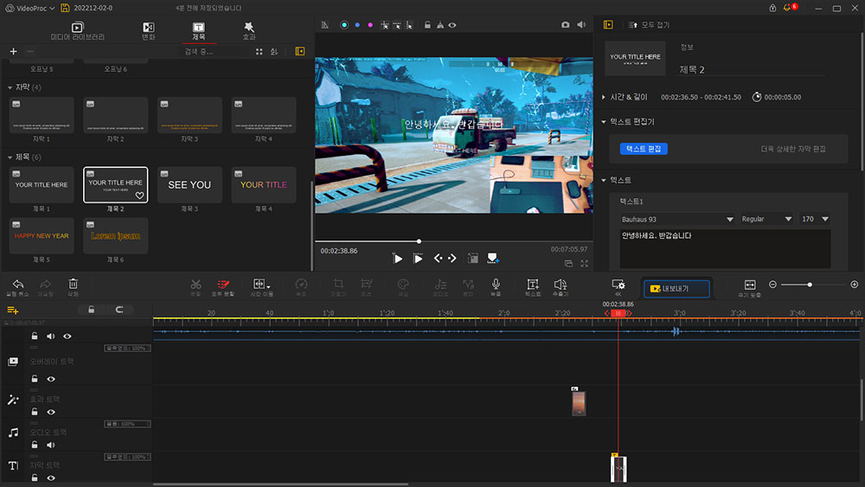Toggle visibility eye of overlay track
This screenshot has height=487, width=865.
(x=51, y=380)
